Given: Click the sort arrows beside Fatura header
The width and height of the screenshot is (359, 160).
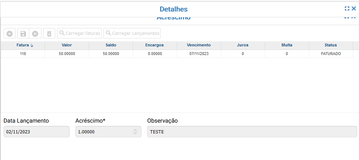Looking at the screenshot, I should pos(32,45).
